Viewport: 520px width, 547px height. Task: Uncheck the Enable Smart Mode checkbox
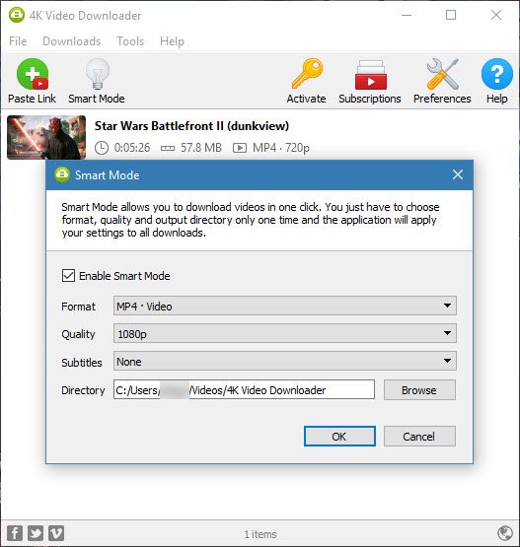point(68,276)
